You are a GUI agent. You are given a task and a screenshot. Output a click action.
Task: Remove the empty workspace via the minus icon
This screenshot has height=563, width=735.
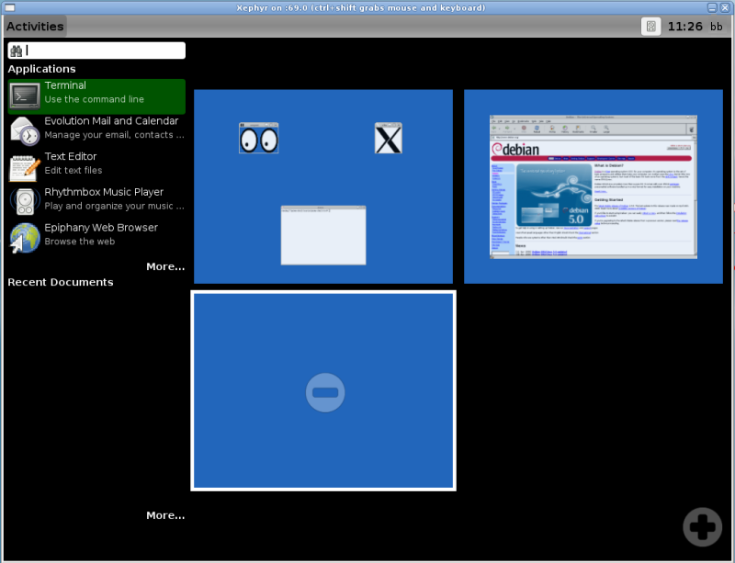pos(324,391)
